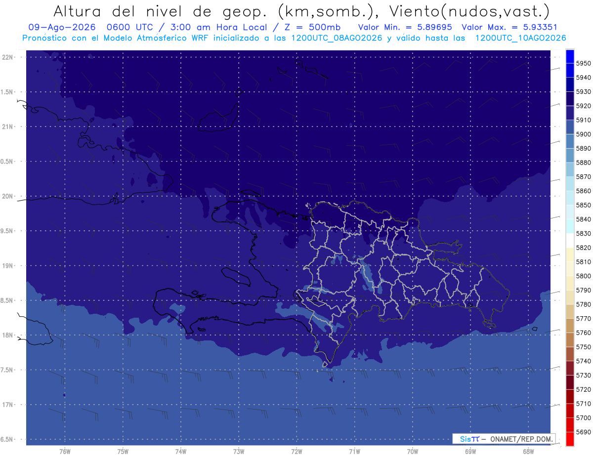Select valid-until time '1200UTC_10AGO2026'
Screen dimensions: 593x458
coord(520,38)
